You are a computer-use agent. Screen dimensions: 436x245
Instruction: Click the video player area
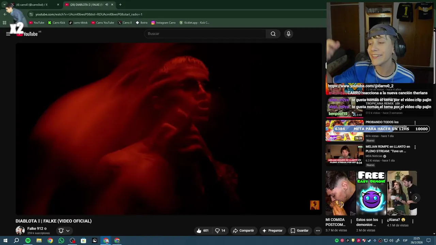coord(169,129)
